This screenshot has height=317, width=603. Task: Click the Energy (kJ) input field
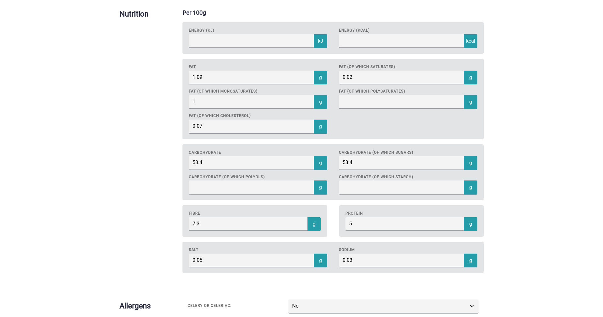click(x=251, y=41)
